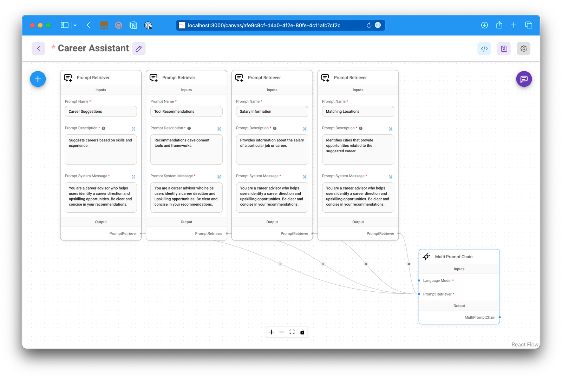Delete the edge from Salary Information retriever
This screenshot has height=378, width=562.
[366, 264]
